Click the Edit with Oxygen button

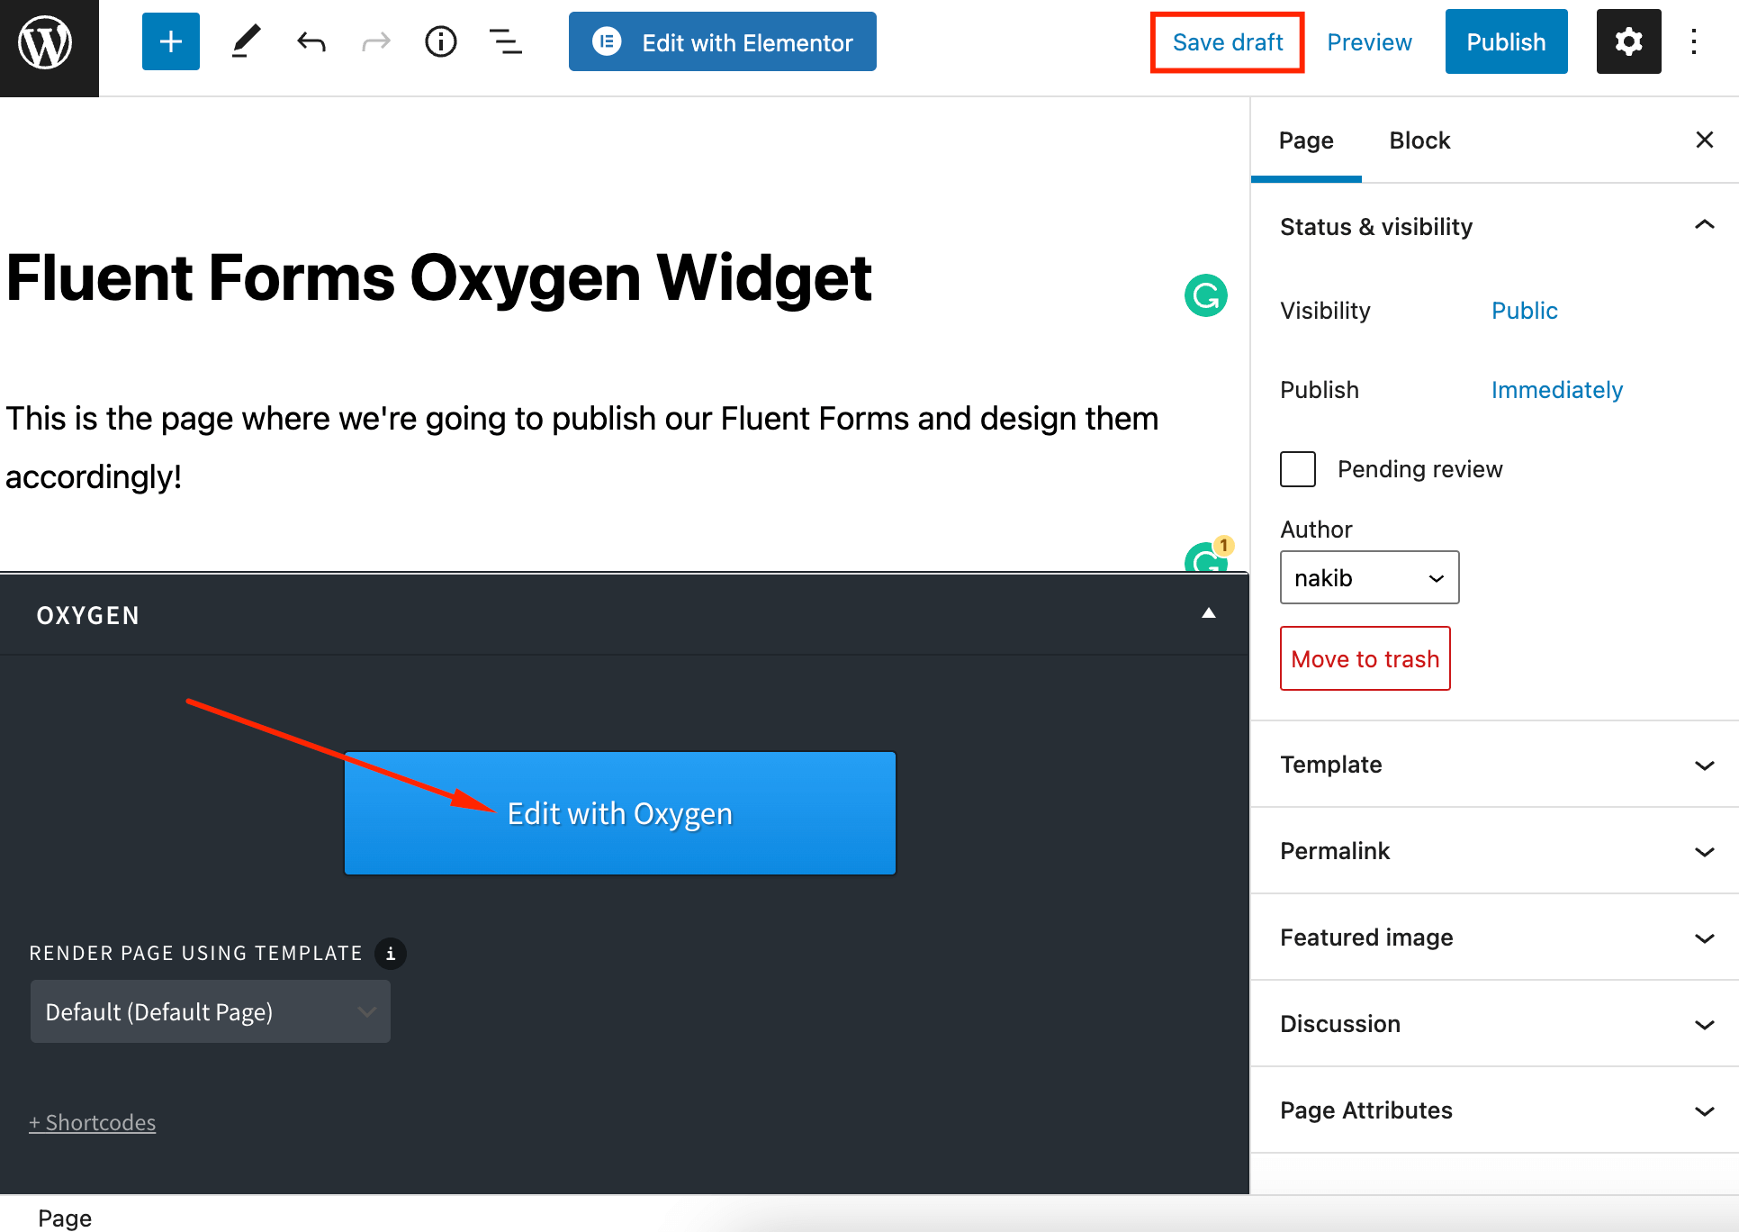tap(619, 812)
